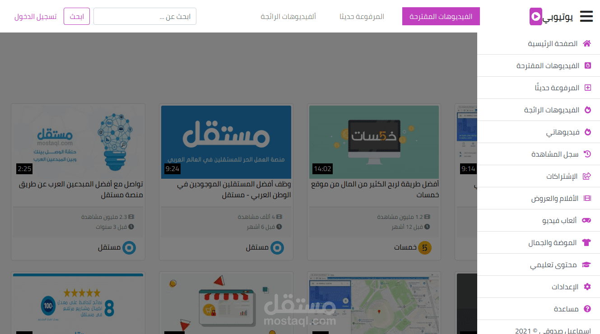Click the home icon beside الصفحة الرئيسية
Viewport: 600px width, 334px height.
pos(587,44)
